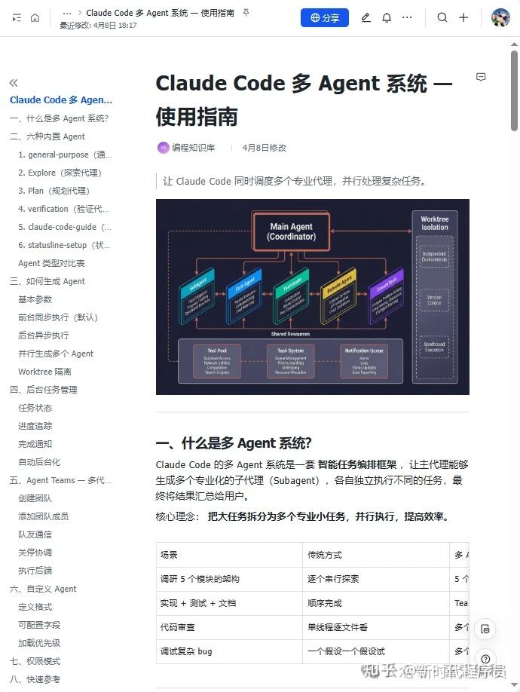Open outline item 任务状态
Viewport: 520px width, 692px height.
point(35,408)
